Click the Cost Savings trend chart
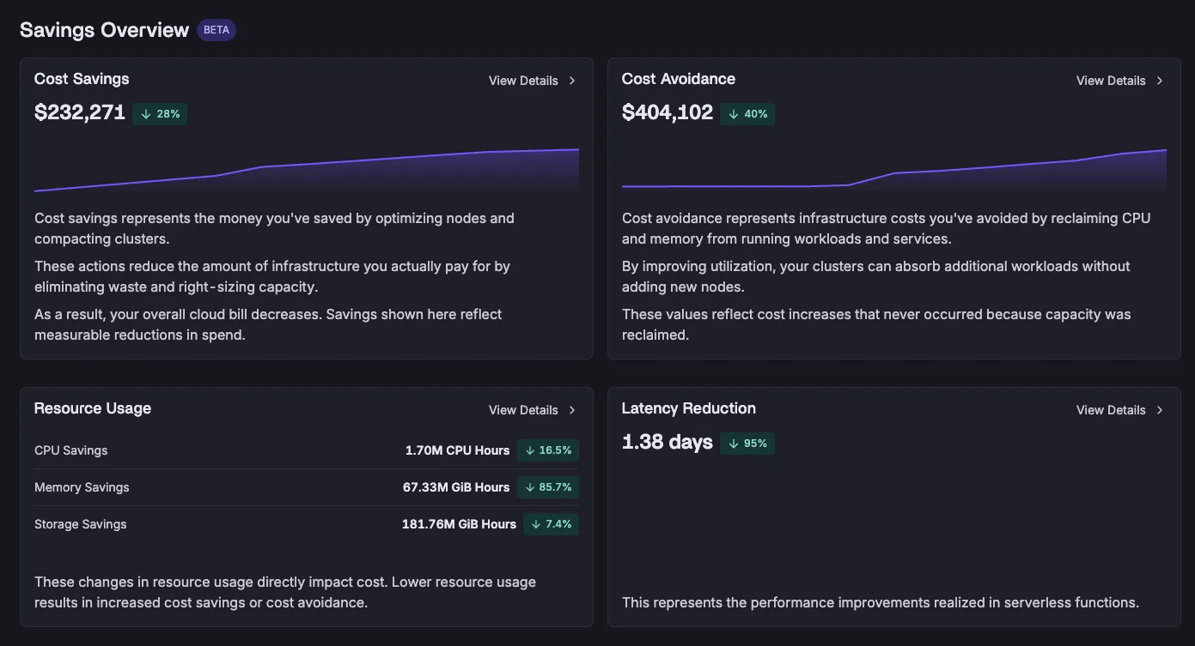This screenshot has height=646, width=1195. [307, 169]
